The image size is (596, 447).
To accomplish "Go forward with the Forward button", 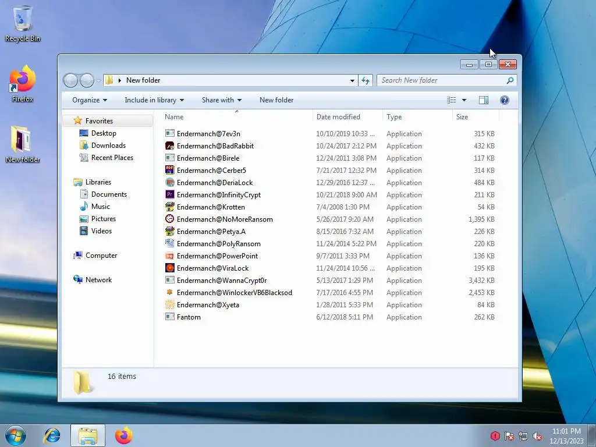I will pos(87,80).
